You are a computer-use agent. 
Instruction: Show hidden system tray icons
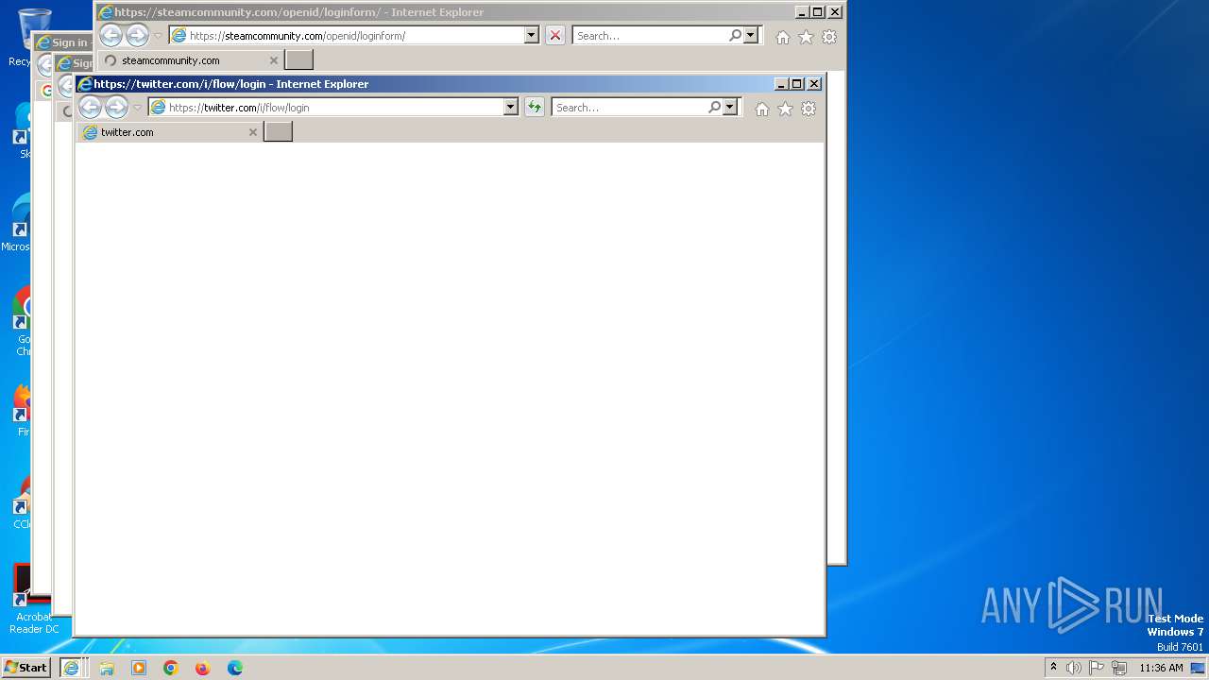point(1053,668)
